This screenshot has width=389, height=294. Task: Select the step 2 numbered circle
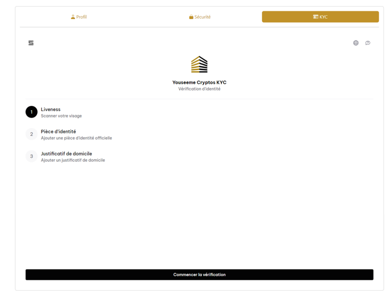pyautogui.click(x=32, y=134)
